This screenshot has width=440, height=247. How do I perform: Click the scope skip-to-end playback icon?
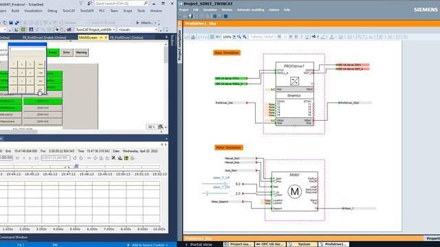[x=36, y=158]
